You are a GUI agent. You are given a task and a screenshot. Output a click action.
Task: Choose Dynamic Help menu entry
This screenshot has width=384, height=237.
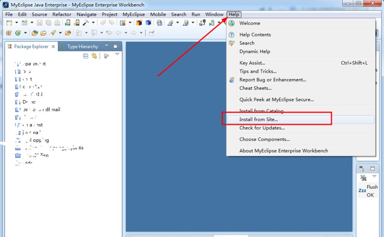click(x=301, y=51)
